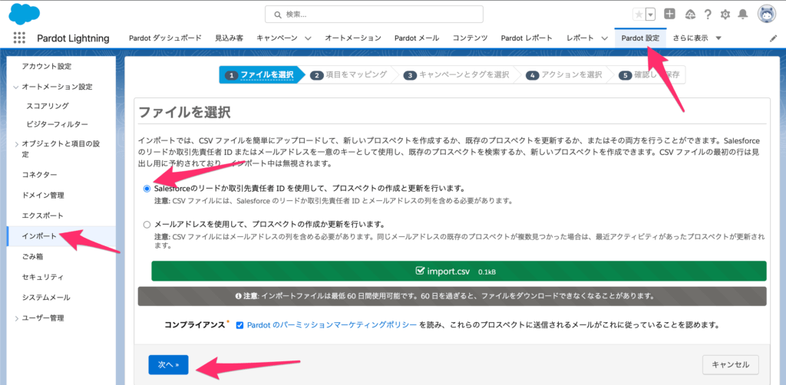Screen dimensions: 786x385
Task: Open the さらに表示 more menu
Action: (x=697, y=38)
